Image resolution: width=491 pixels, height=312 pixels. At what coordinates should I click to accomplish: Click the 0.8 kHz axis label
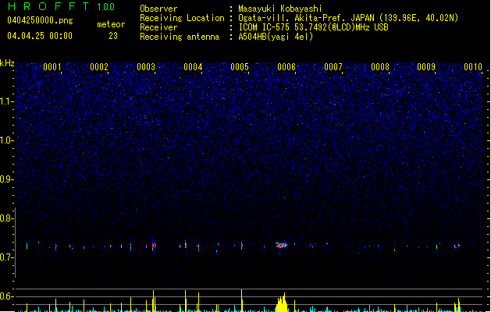click(x=6, y=218)
